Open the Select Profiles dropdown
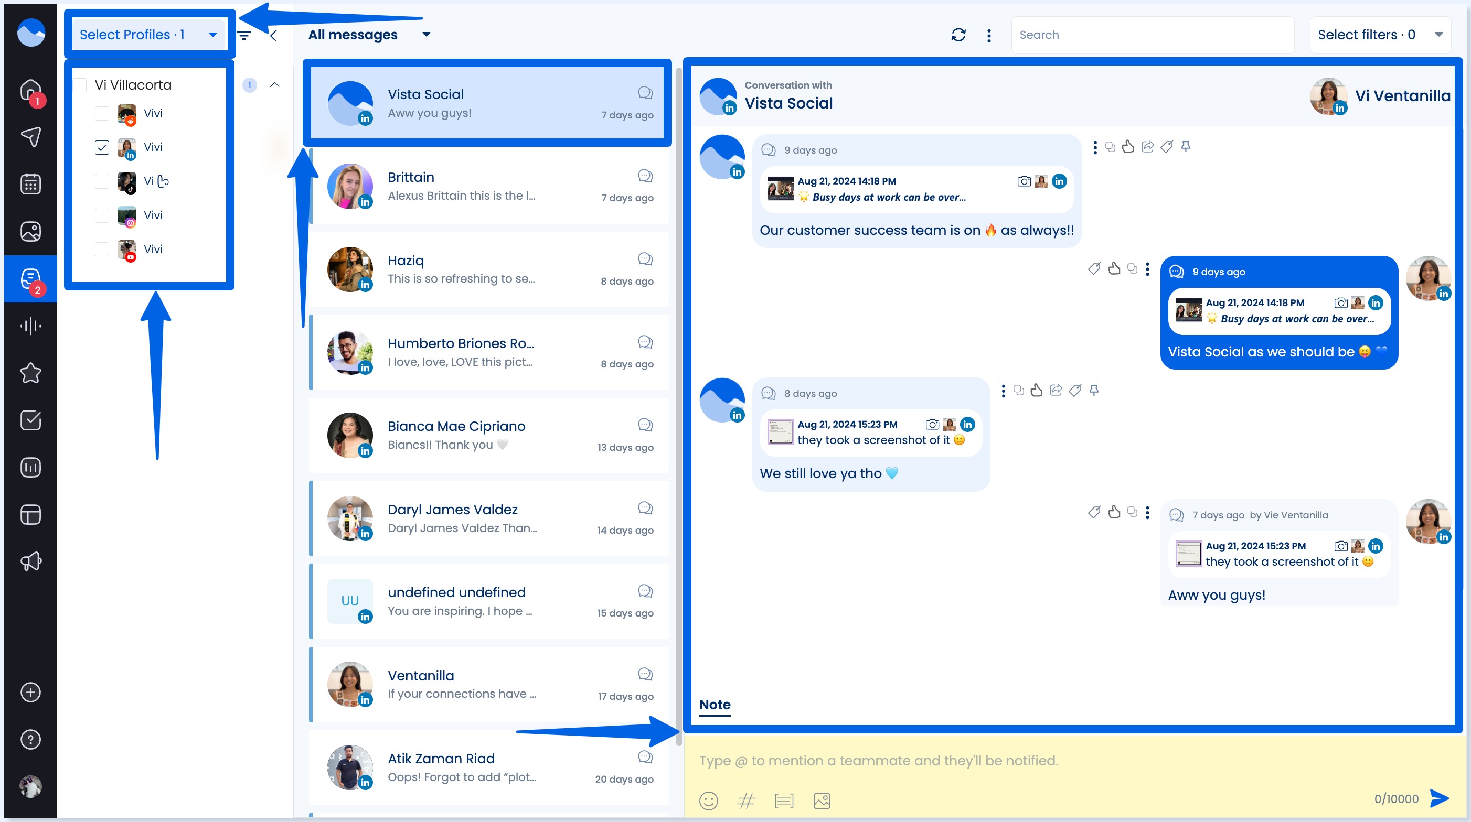Image resolution: width=1471 pixels, height=822 pixels. tap(149, 34)
